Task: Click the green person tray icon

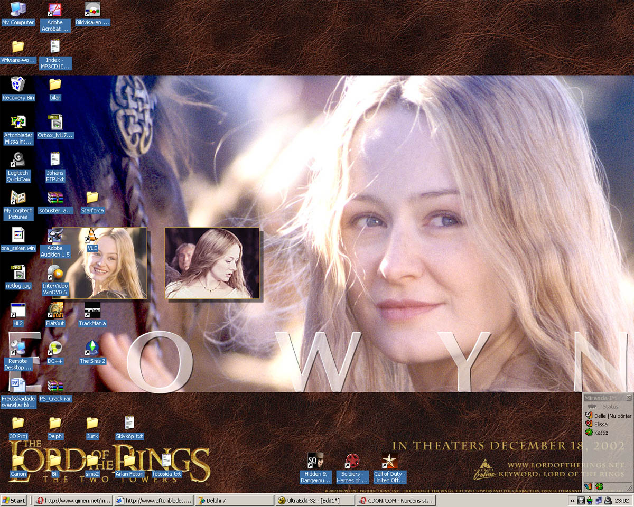Action: (x=590, y=501)
